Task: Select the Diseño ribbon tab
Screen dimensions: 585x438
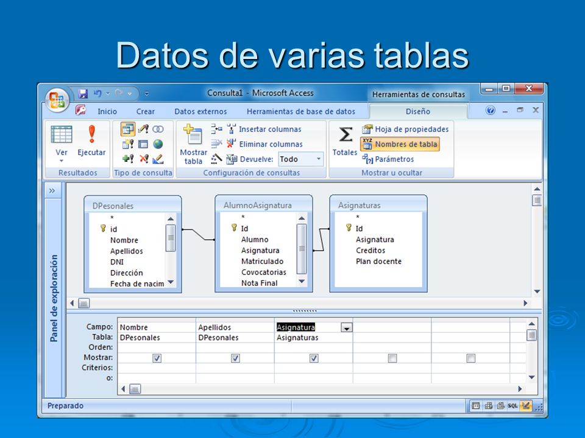Action: click(x=418, y=111)
